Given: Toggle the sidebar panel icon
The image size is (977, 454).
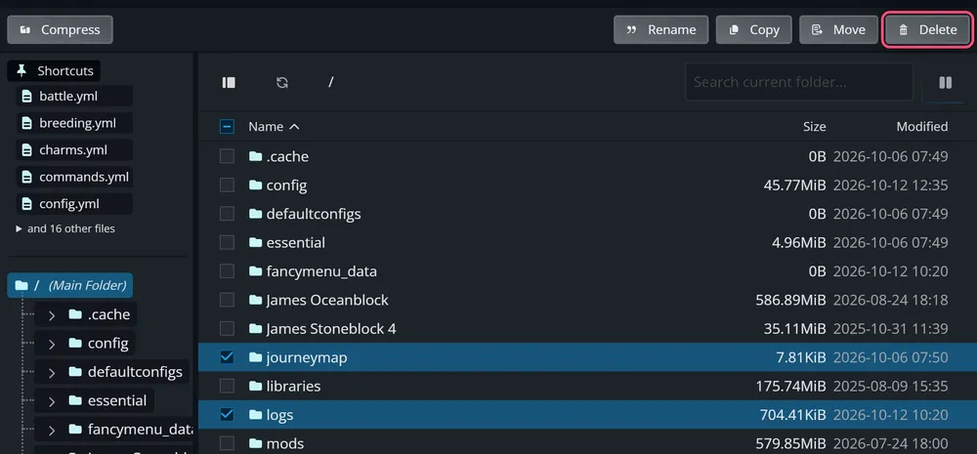Looking at the screenshot, I should (229, 82).
